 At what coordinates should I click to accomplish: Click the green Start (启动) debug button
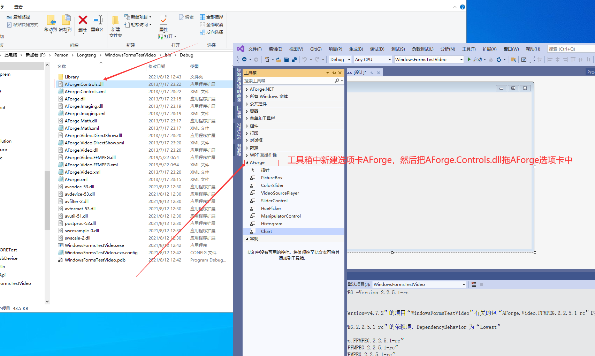coord(475,60)
